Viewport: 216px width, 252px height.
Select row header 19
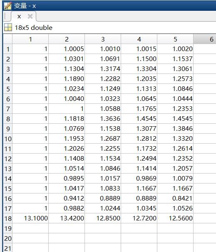coord(8,228)
